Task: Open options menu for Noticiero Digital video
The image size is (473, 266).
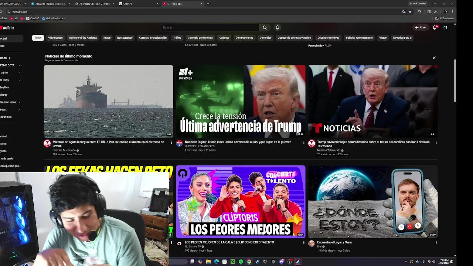Action: tap(304, 142)
